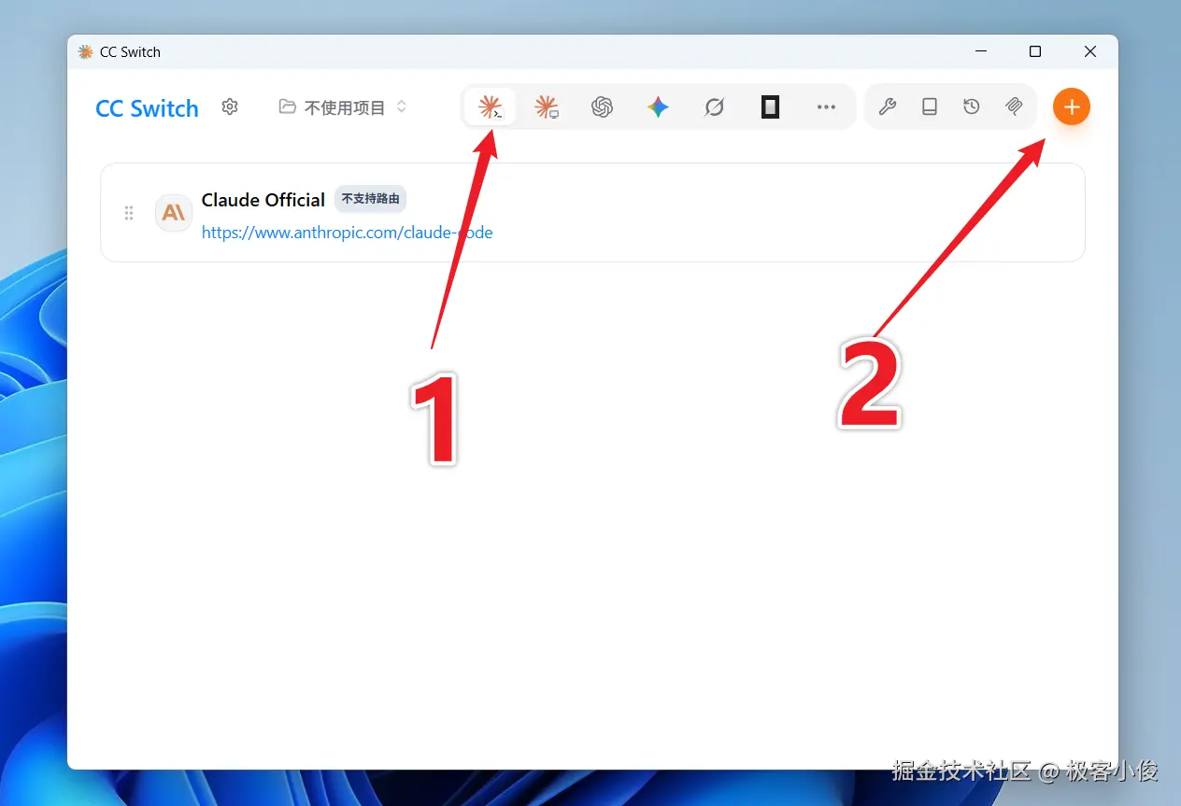Image resolution: width=1181 pixels, height=806 pixels.
Task: Select the OpenAI Codex icon
Action: tap(602, 107)
